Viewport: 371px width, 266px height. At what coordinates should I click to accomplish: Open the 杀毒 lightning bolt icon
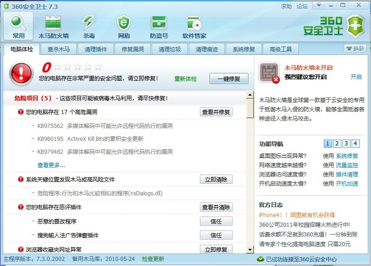click(x=89, y=26)
